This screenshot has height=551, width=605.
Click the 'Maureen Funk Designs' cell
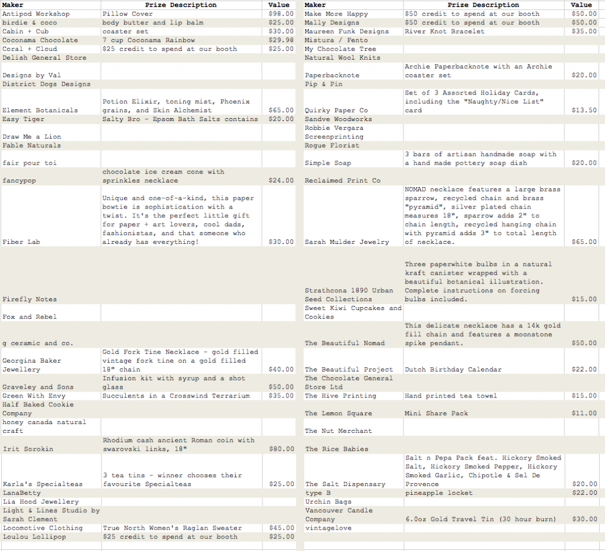tap(353, 31)
